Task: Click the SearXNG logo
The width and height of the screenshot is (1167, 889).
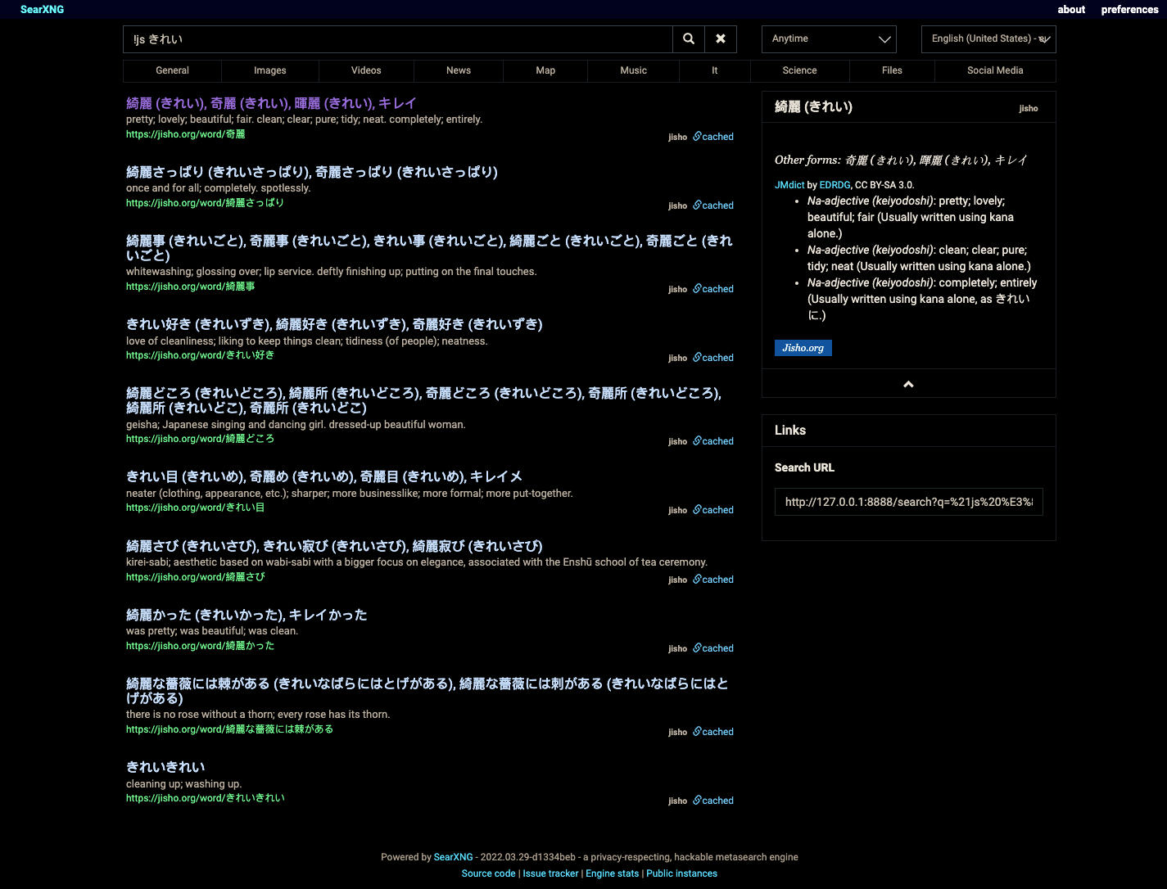Action: 40,9
